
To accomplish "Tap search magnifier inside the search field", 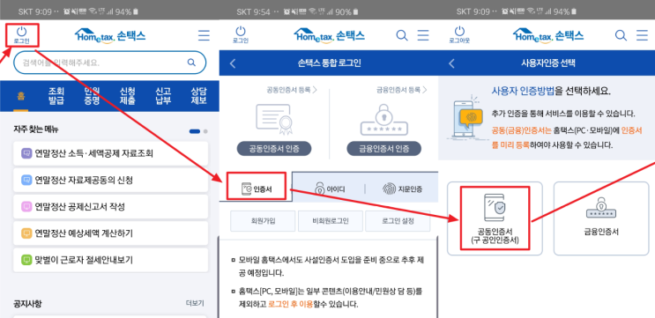I will 191,63.
